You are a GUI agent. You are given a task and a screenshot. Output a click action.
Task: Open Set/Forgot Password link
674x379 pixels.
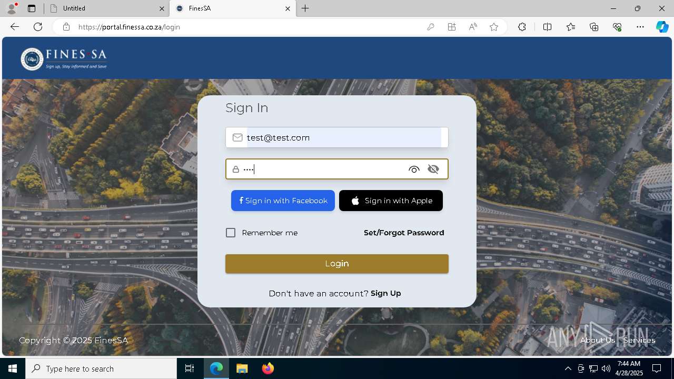404,233
